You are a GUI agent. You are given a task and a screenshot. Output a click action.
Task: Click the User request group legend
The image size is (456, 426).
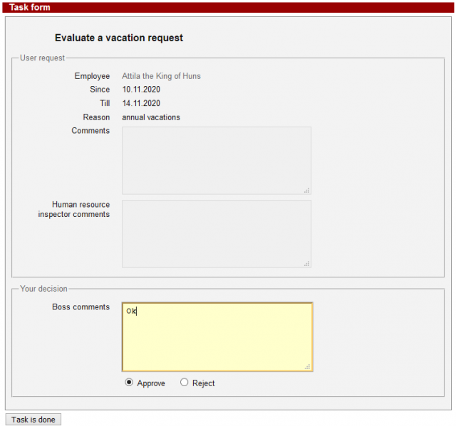pyautogui.click(x=42, y=58)
